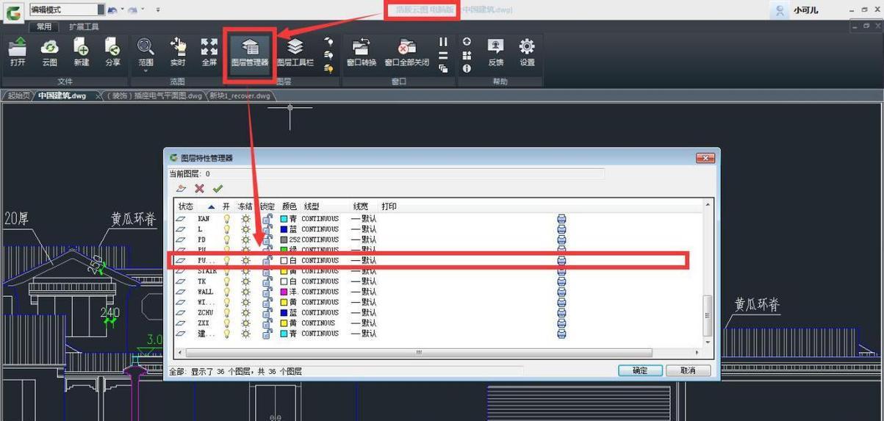Open the 反馈 feedback icon
This screenshot has width=884, height=421.
point(496,52)
